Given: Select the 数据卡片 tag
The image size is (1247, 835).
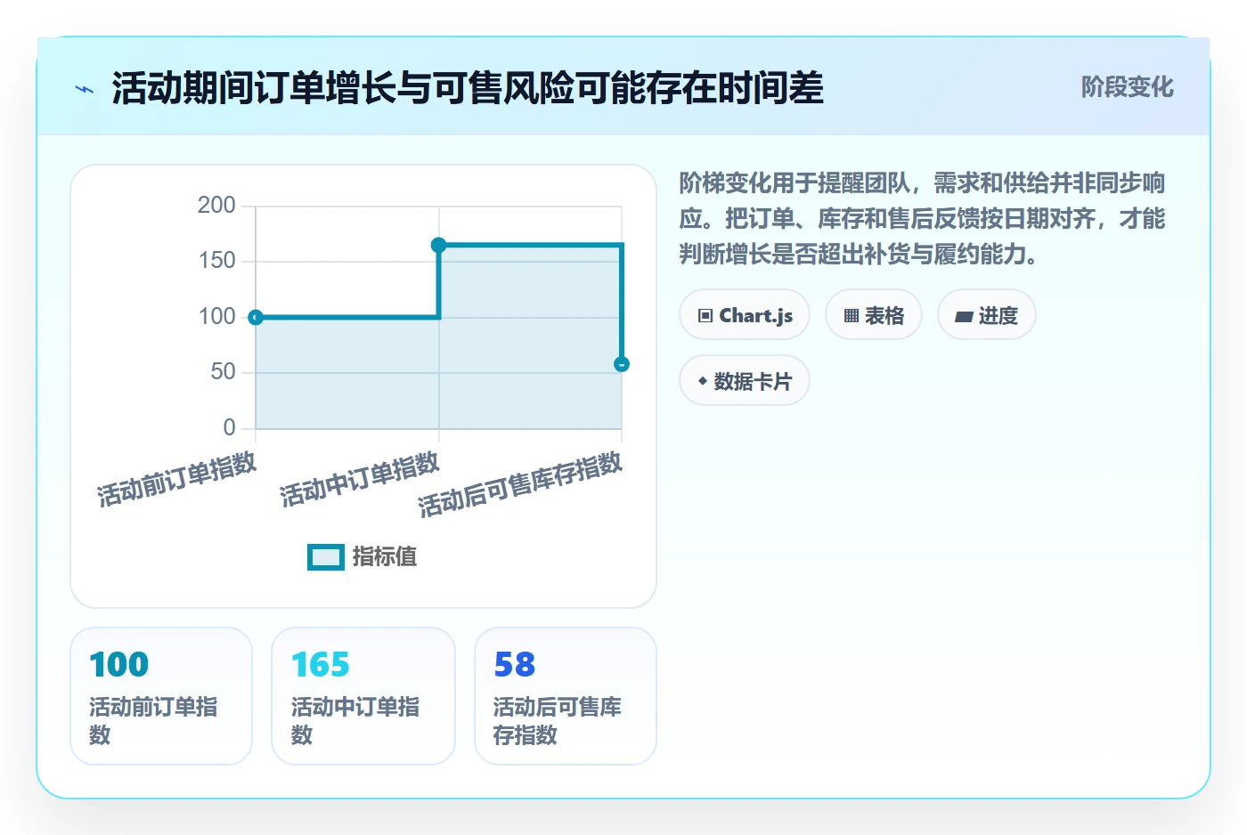Looking at the screenshot, I should (x=745, y=381).
